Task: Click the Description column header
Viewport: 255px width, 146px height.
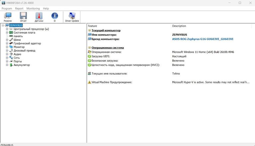Action: (x=179, y=26)
